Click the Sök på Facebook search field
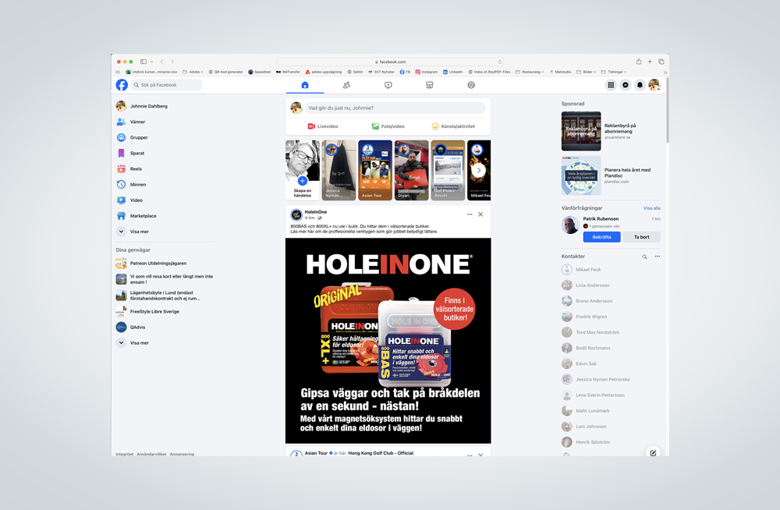 point(167,85)
